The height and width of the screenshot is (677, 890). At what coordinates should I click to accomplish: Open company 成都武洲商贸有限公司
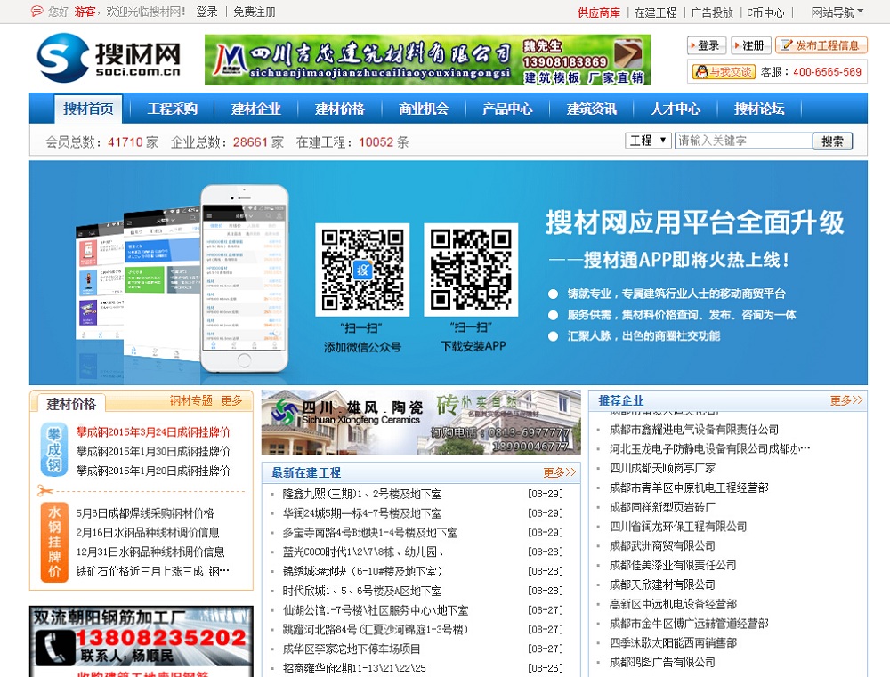662,545
